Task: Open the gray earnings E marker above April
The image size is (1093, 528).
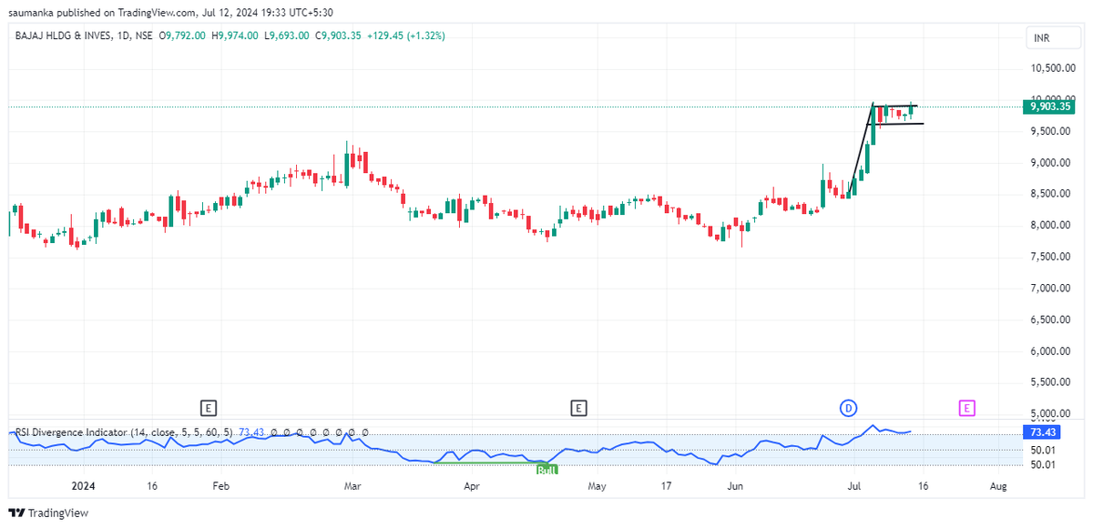Action: [x=578, y=408]
